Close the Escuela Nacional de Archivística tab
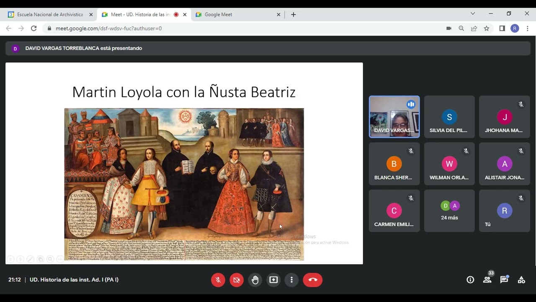Screen dimensions: 536x302 pos(91,14)
